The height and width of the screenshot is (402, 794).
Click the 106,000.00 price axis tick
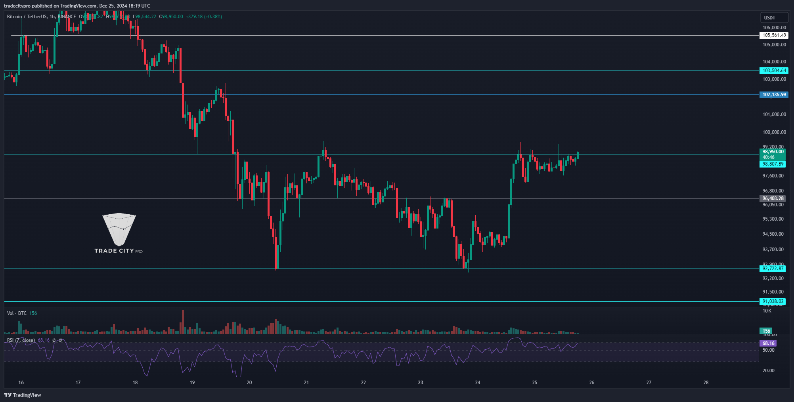[774, 28]
